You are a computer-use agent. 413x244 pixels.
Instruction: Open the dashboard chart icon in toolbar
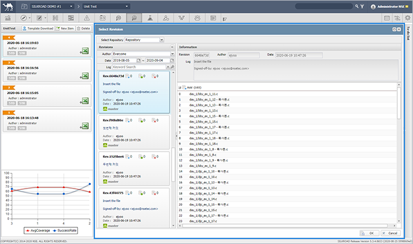(8, 18)
